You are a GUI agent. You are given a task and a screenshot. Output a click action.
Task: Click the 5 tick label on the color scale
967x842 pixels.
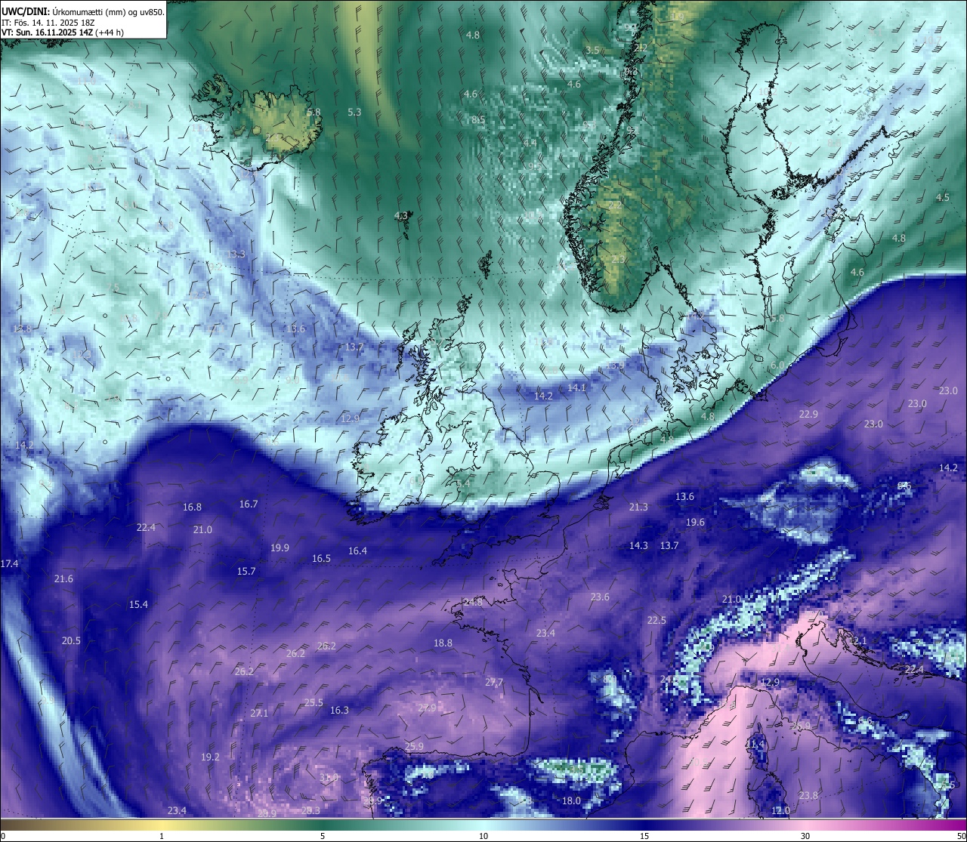pos(323,836)
